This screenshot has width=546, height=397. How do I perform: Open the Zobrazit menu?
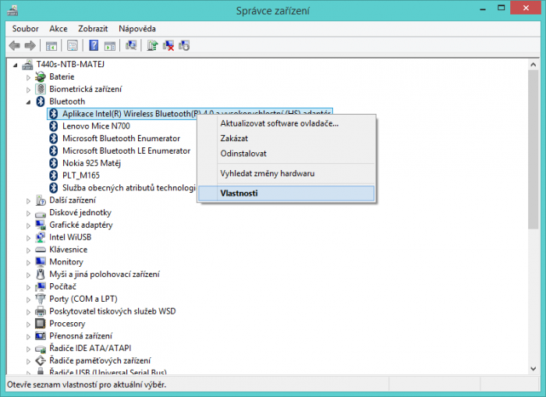[x=93, y=29]
